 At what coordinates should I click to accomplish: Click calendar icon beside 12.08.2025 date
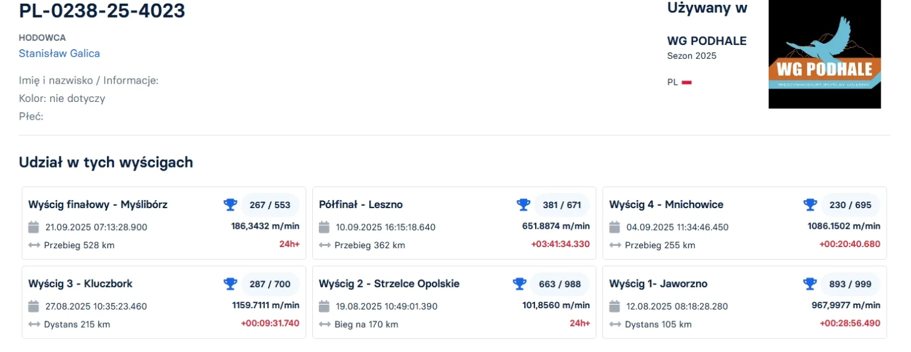pyautogui.click(x=615, y=306)
